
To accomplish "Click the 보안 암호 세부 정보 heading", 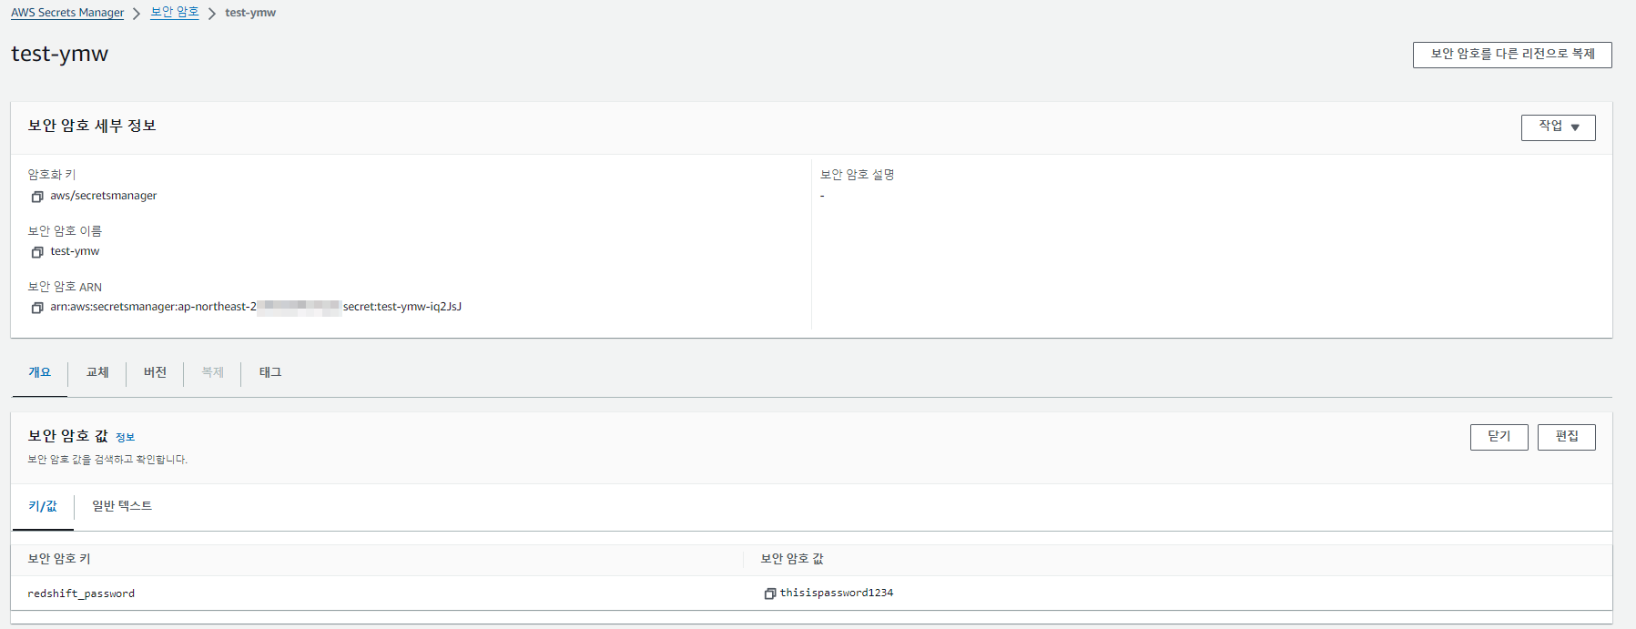I will click(x=92, y=126).
